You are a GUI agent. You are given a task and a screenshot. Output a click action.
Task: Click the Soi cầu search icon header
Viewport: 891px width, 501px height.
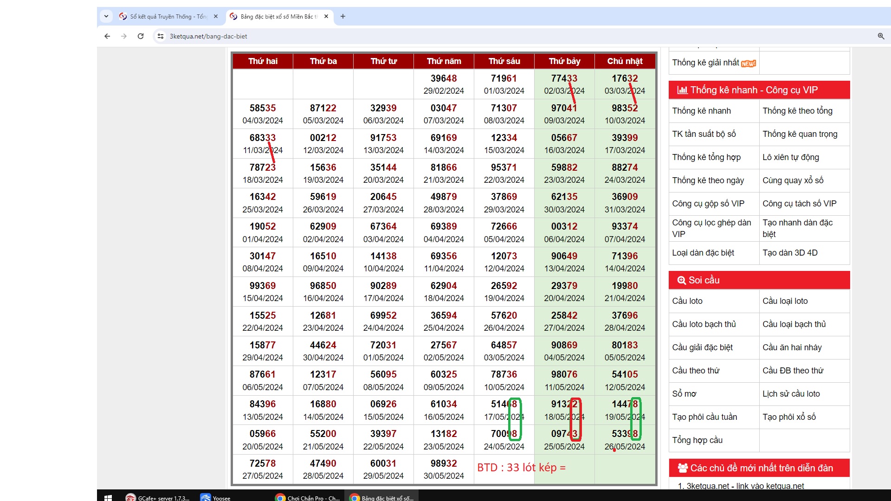coord(681,280)
